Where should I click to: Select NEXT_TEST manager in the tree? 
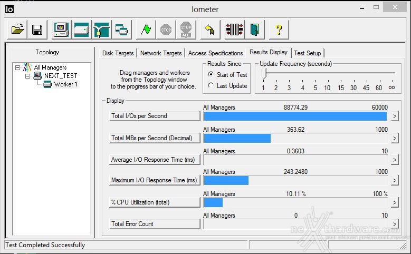click(x=61, y=76)
